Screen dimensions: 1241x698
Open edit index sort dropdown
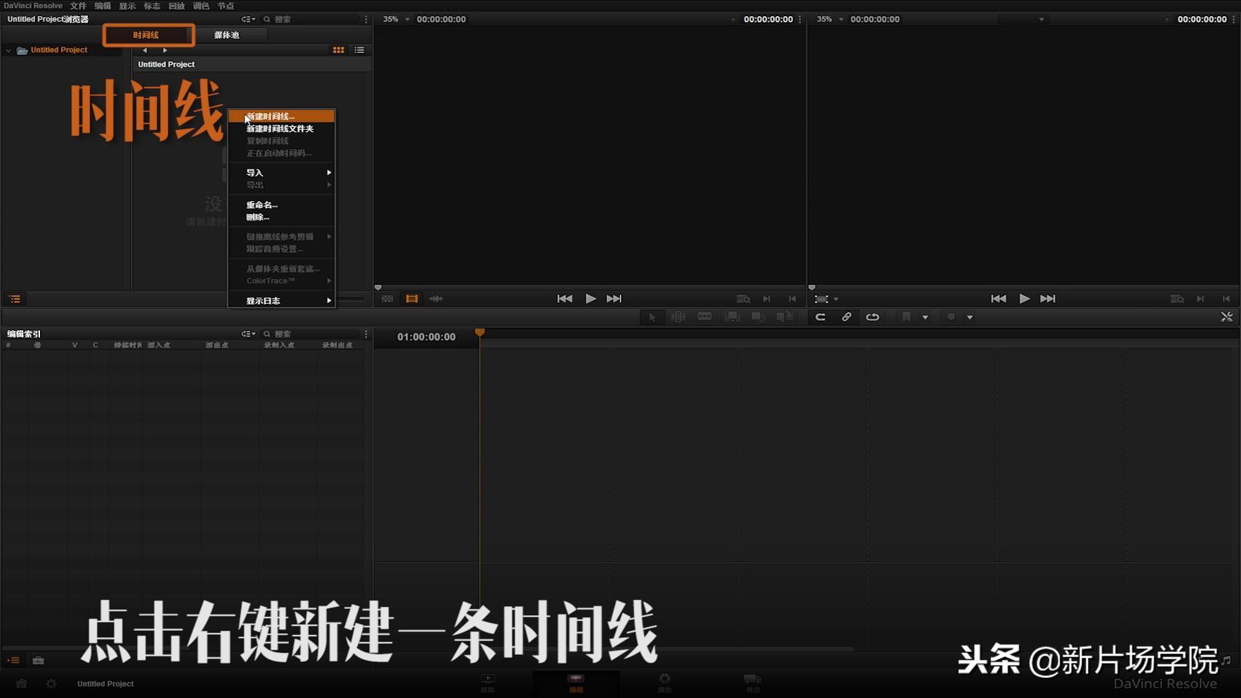248,334
